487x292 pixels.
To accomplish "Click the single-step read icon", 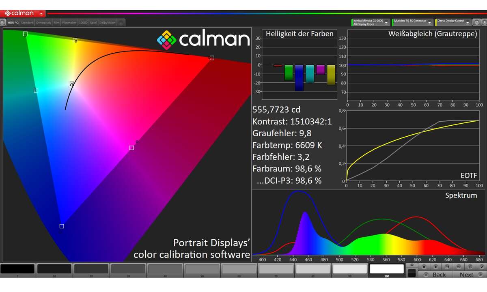I will (x=435, y=266).
